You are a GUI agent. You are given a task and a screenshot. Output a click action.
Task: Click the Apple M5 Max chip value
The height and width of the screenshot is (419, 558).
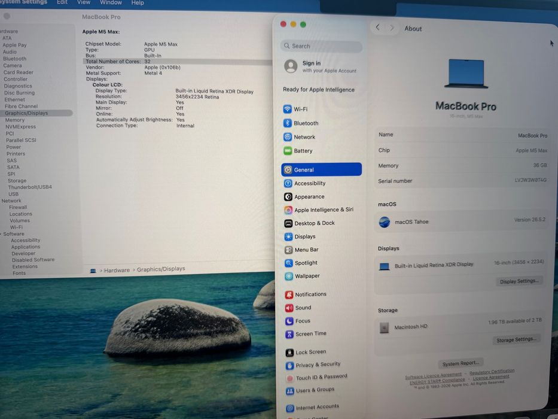coord(531,151)
